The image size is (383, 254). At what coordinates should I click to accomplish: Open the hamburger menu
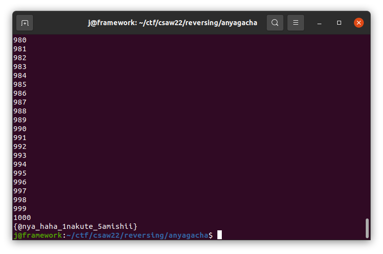[296, 23]
